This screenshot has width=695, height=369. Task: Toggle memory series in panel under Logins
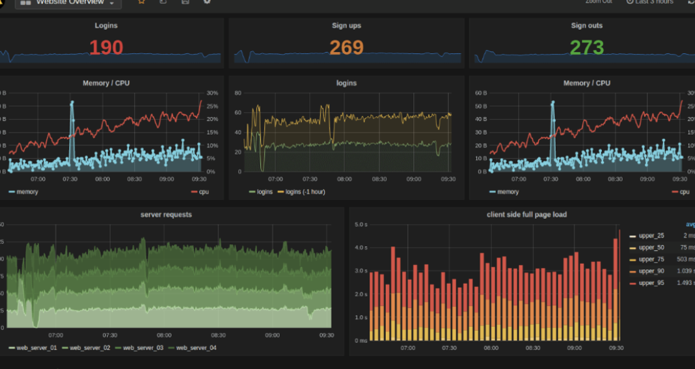click(x=27, y=192)
